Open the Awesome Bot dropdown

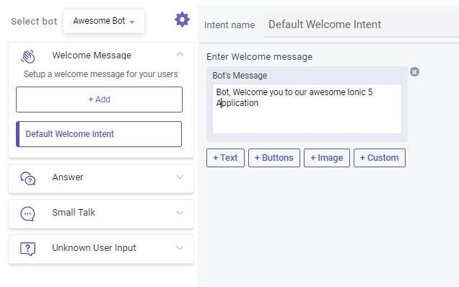104,21
